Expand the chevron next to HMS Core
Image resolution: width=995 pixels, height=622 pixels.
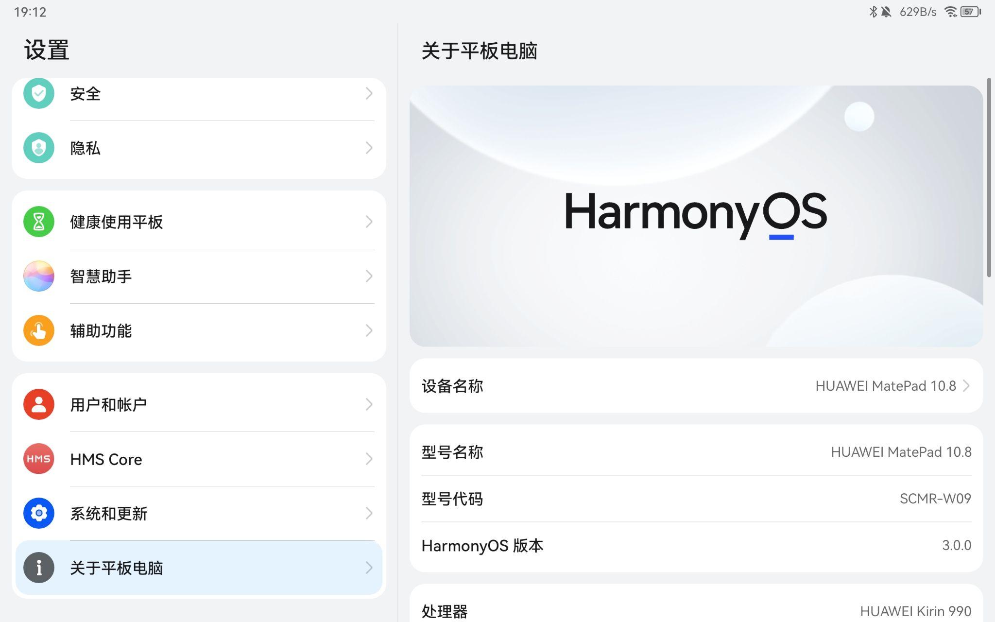point(369,459)
